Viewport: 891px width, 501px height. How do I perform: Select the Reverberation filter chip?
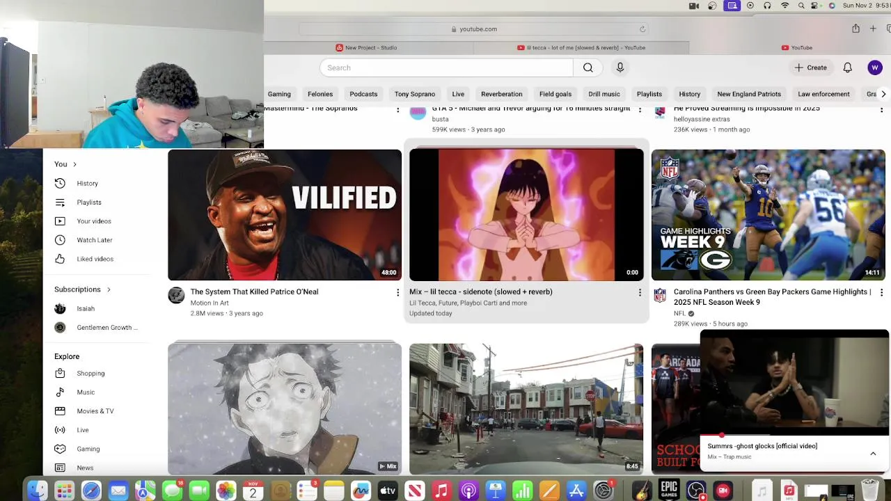(x=501, y=94)
